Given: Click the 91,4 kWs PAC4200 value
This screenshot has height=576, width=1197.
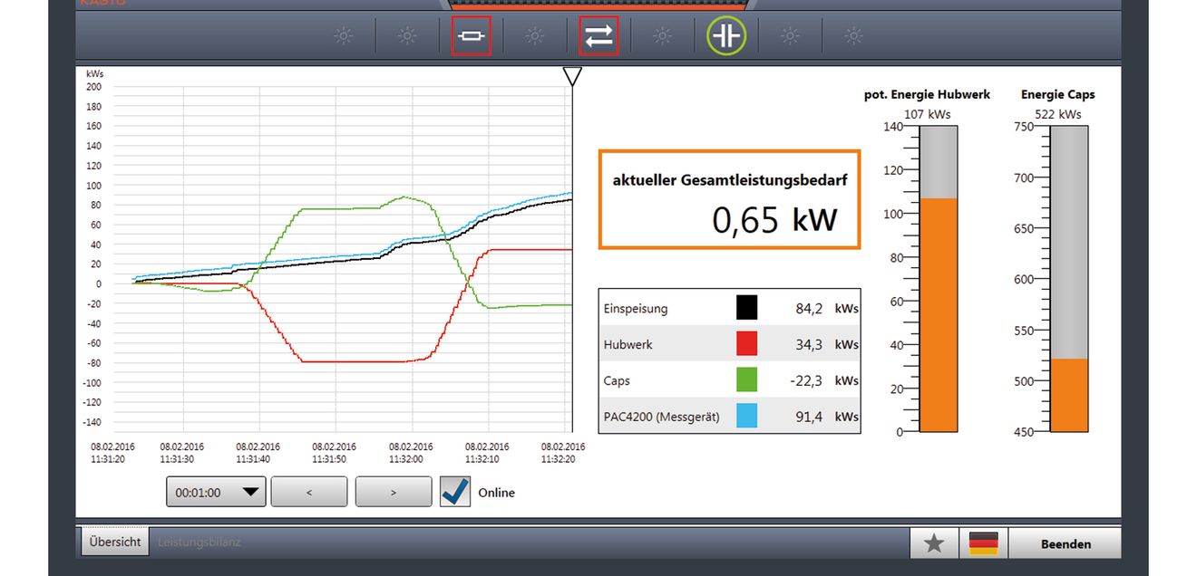Looking at the screenshot, I should [x=827, y=418].
